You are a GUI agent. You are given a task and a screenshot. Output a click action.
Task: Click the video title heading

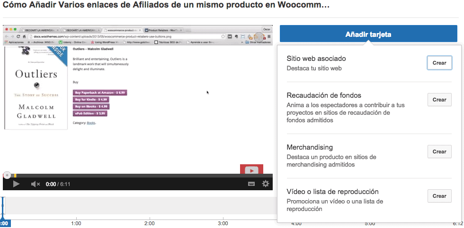click(x=166, y=5)
